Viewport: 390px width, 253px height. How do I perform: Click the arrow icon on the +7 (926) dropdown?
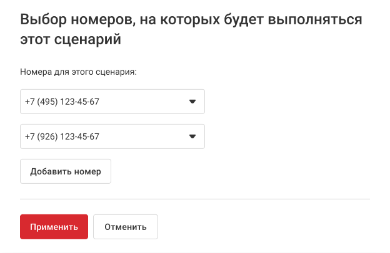click(192, 136)
